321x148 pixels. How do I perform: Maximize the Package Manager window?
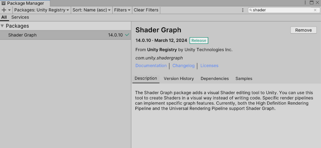pyautogui.click(x=312, y=3)
